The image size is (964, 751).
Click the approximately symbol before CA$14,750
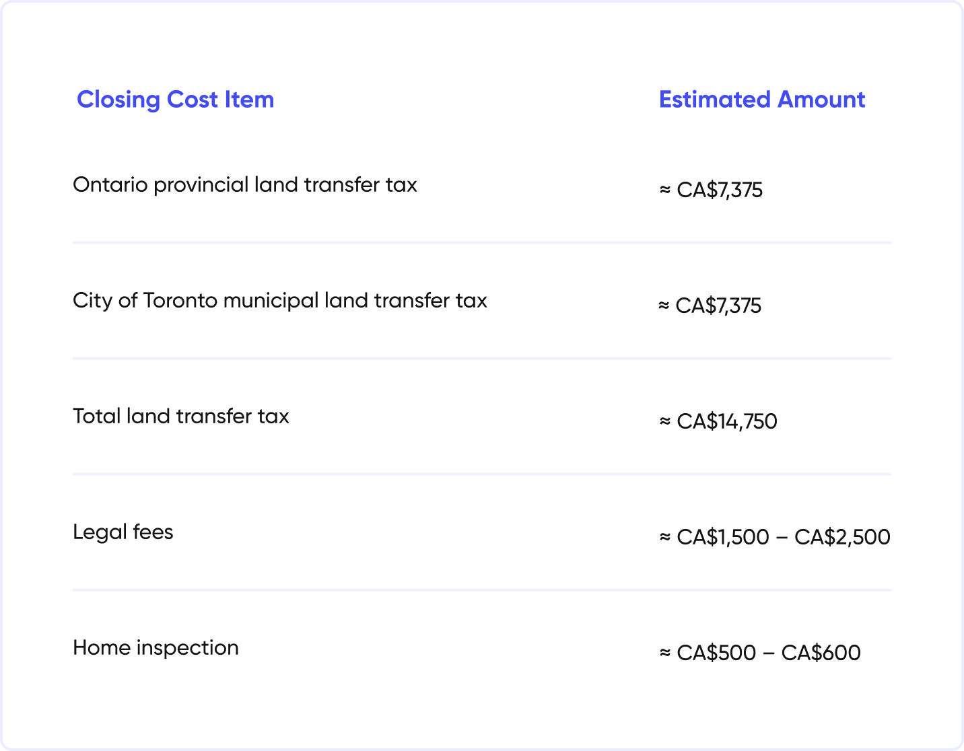point(665,422)
